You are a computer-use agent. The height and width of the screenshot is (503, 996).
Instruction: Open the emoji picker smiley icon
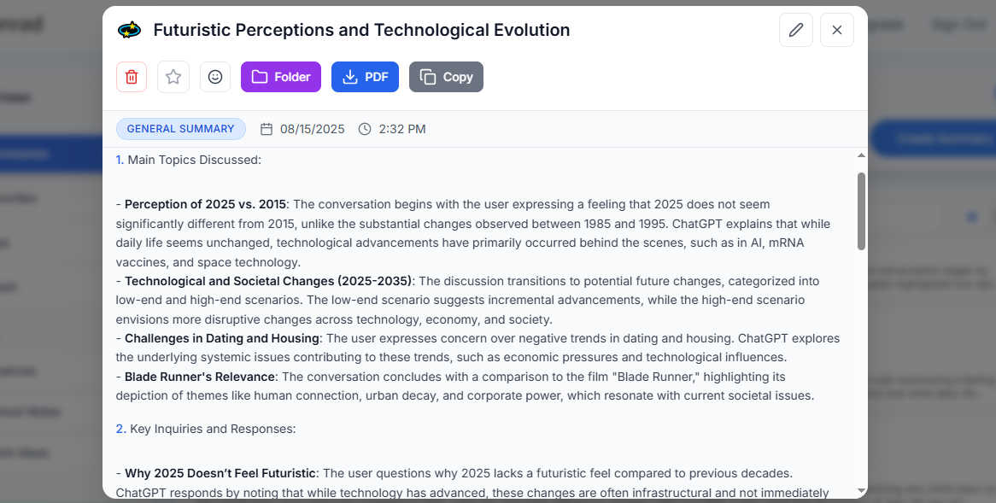[x=215, y=77]
